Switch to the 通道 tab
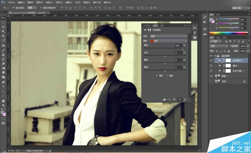 218,37
